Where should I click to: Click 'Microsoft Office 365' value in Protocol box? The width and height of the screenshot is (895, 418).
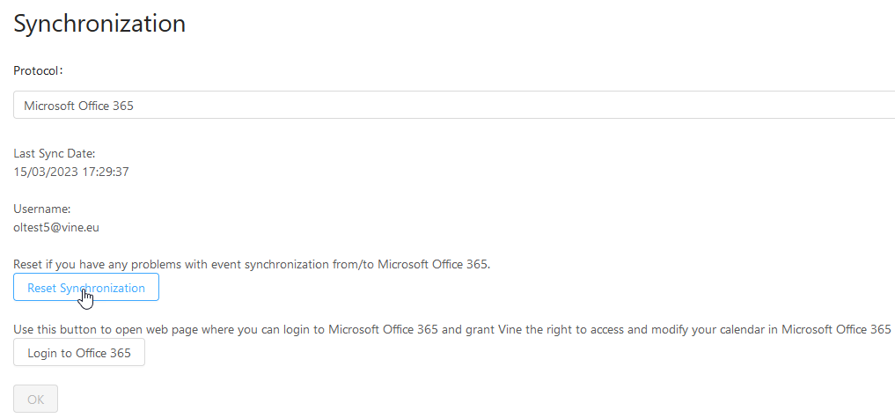[79, 106]
